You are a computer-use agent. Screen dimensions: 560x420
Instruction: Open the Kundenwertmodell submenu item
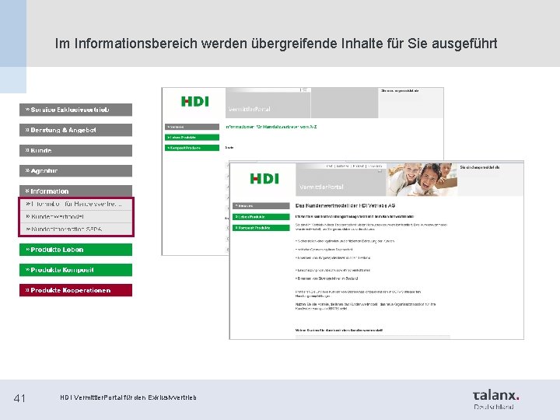click(x=76, y=217)
